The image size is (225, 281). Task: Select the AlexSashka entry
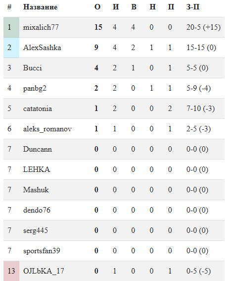(x=42, y=48)
